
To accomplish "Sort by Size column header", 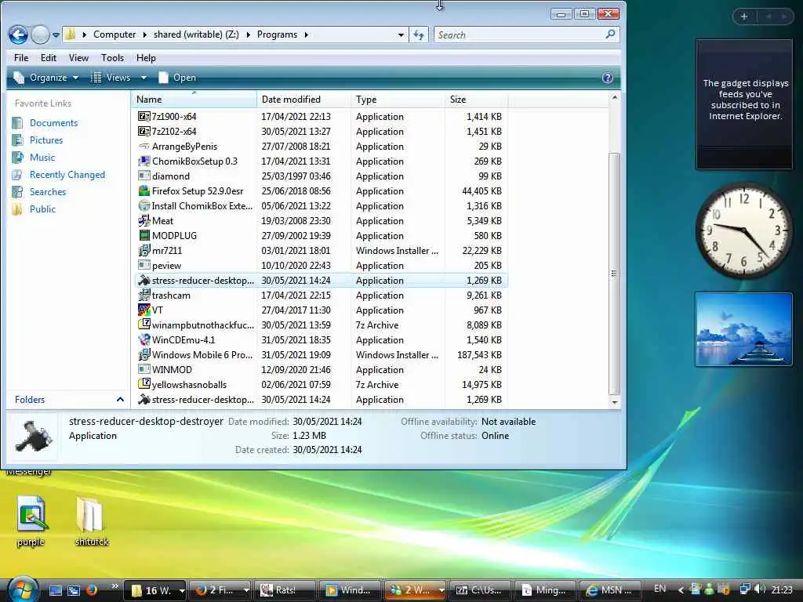I will (476, 100).
